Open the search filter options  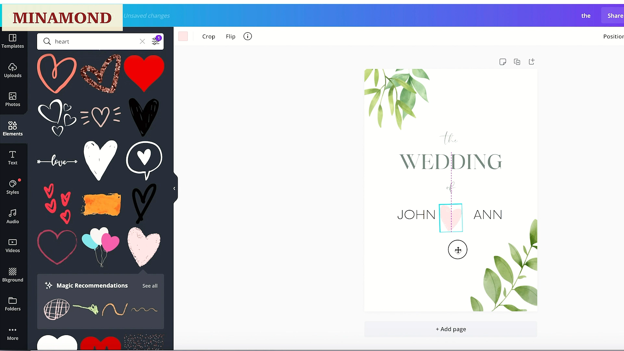coord(156,41)
